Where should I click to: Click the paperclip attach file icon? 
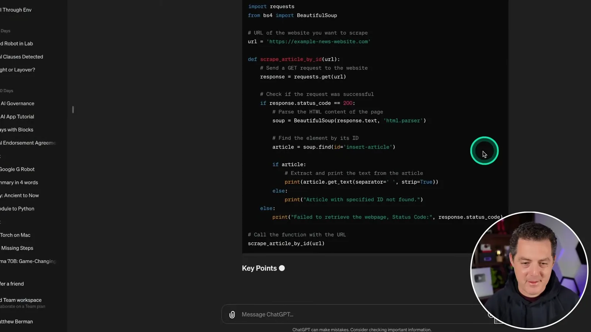pos(232,315)
